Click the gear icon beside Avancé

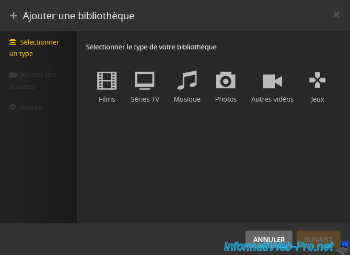pos(13,107)
